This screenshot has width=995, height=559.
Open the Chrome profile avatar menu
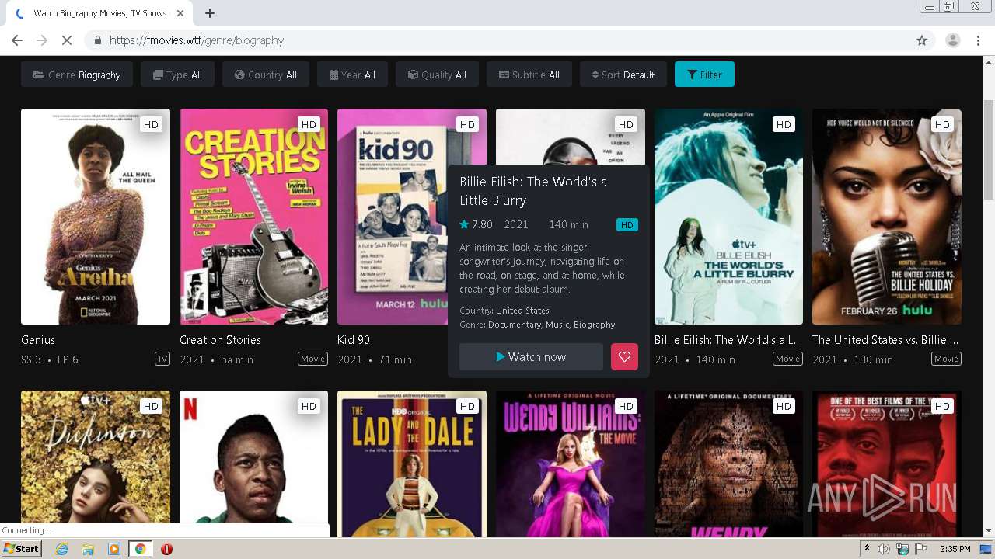coord(953,40)
